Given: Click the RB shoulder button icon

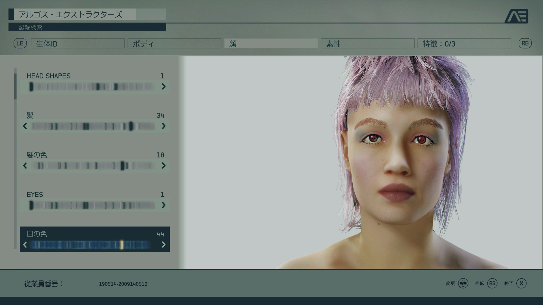Looking at the screenshot, I should coord(525,43).
